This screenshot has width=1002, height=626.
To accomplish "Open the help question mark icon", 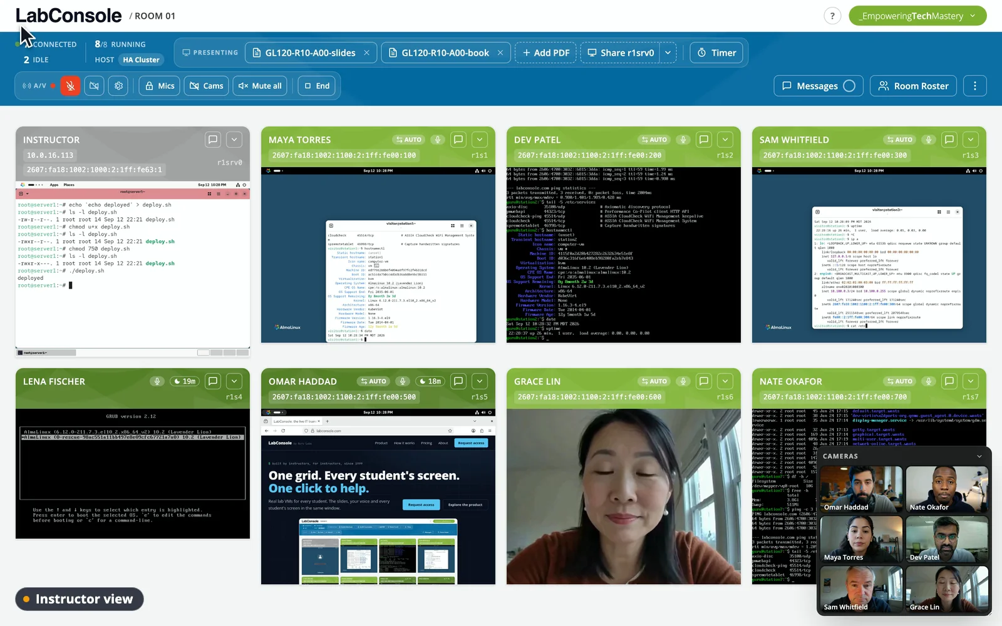I will coord(832,16).
